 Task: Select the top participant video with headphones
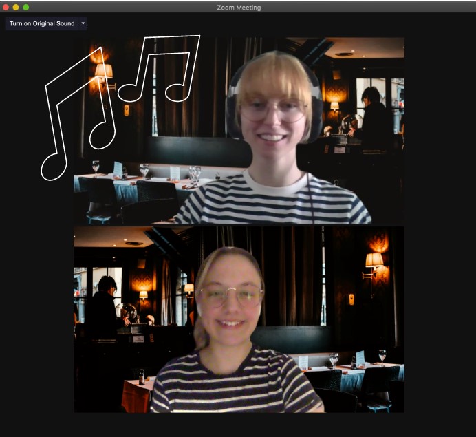239,131
